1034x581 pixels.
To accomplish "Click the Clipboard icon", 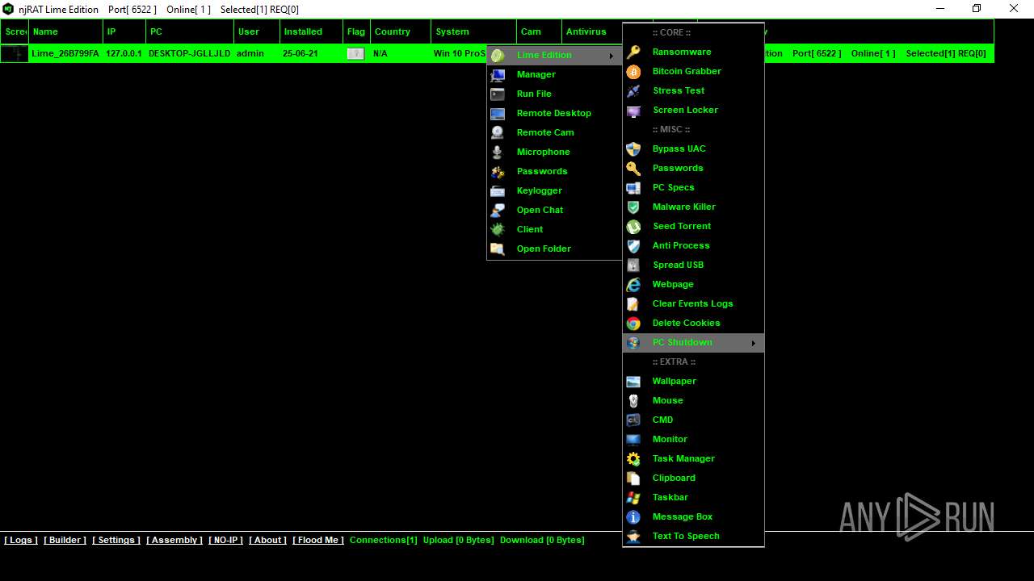I will click(634, 478).
